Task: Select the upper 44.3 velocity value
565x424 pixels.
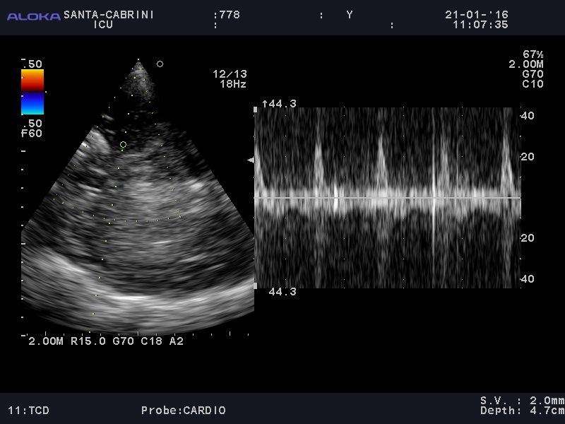Action: coord(280,104)
